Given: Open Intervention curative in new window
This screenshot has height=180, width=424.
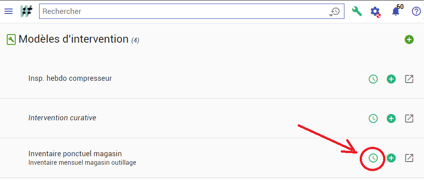Looking at the screenshot, I should tap(409, 119).
